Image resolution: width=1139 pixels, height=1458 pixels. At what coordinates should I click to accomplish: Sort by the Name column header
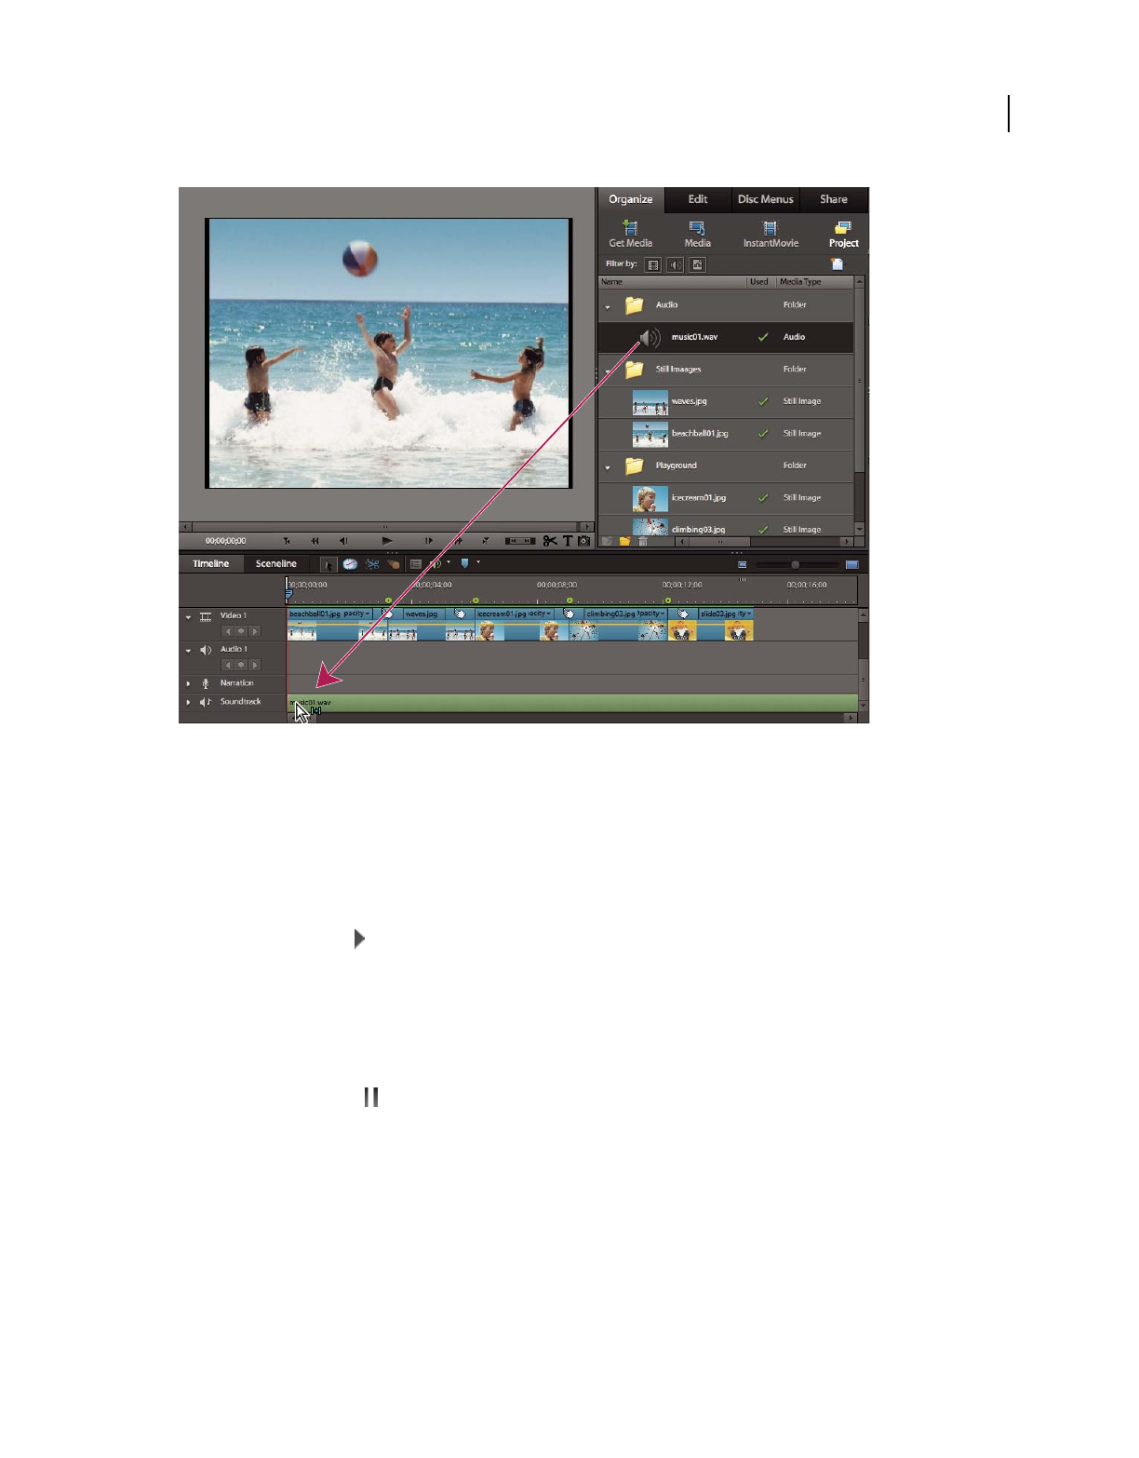[x=672, y=281]
